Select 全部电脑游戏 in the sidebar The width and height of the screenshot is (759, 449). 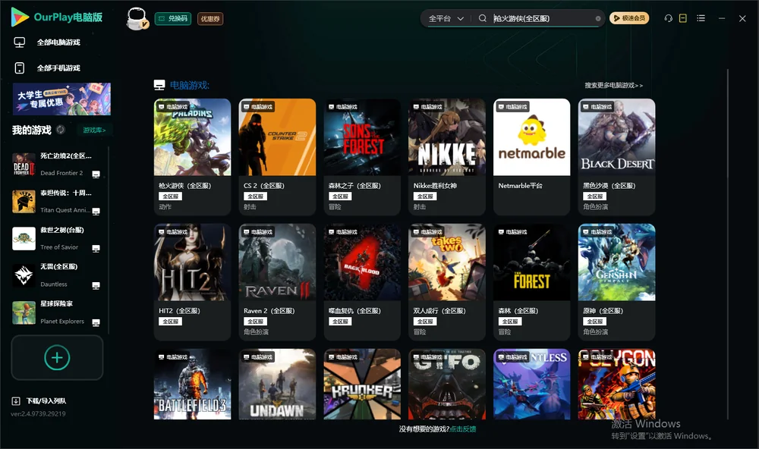pos(58,42)
